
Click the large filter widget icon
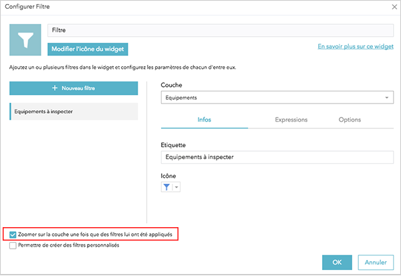27,41
